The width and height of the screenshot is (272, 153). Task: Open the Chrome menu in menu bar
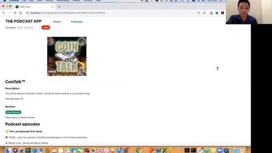pyautogui.click(x=14, y=1)
